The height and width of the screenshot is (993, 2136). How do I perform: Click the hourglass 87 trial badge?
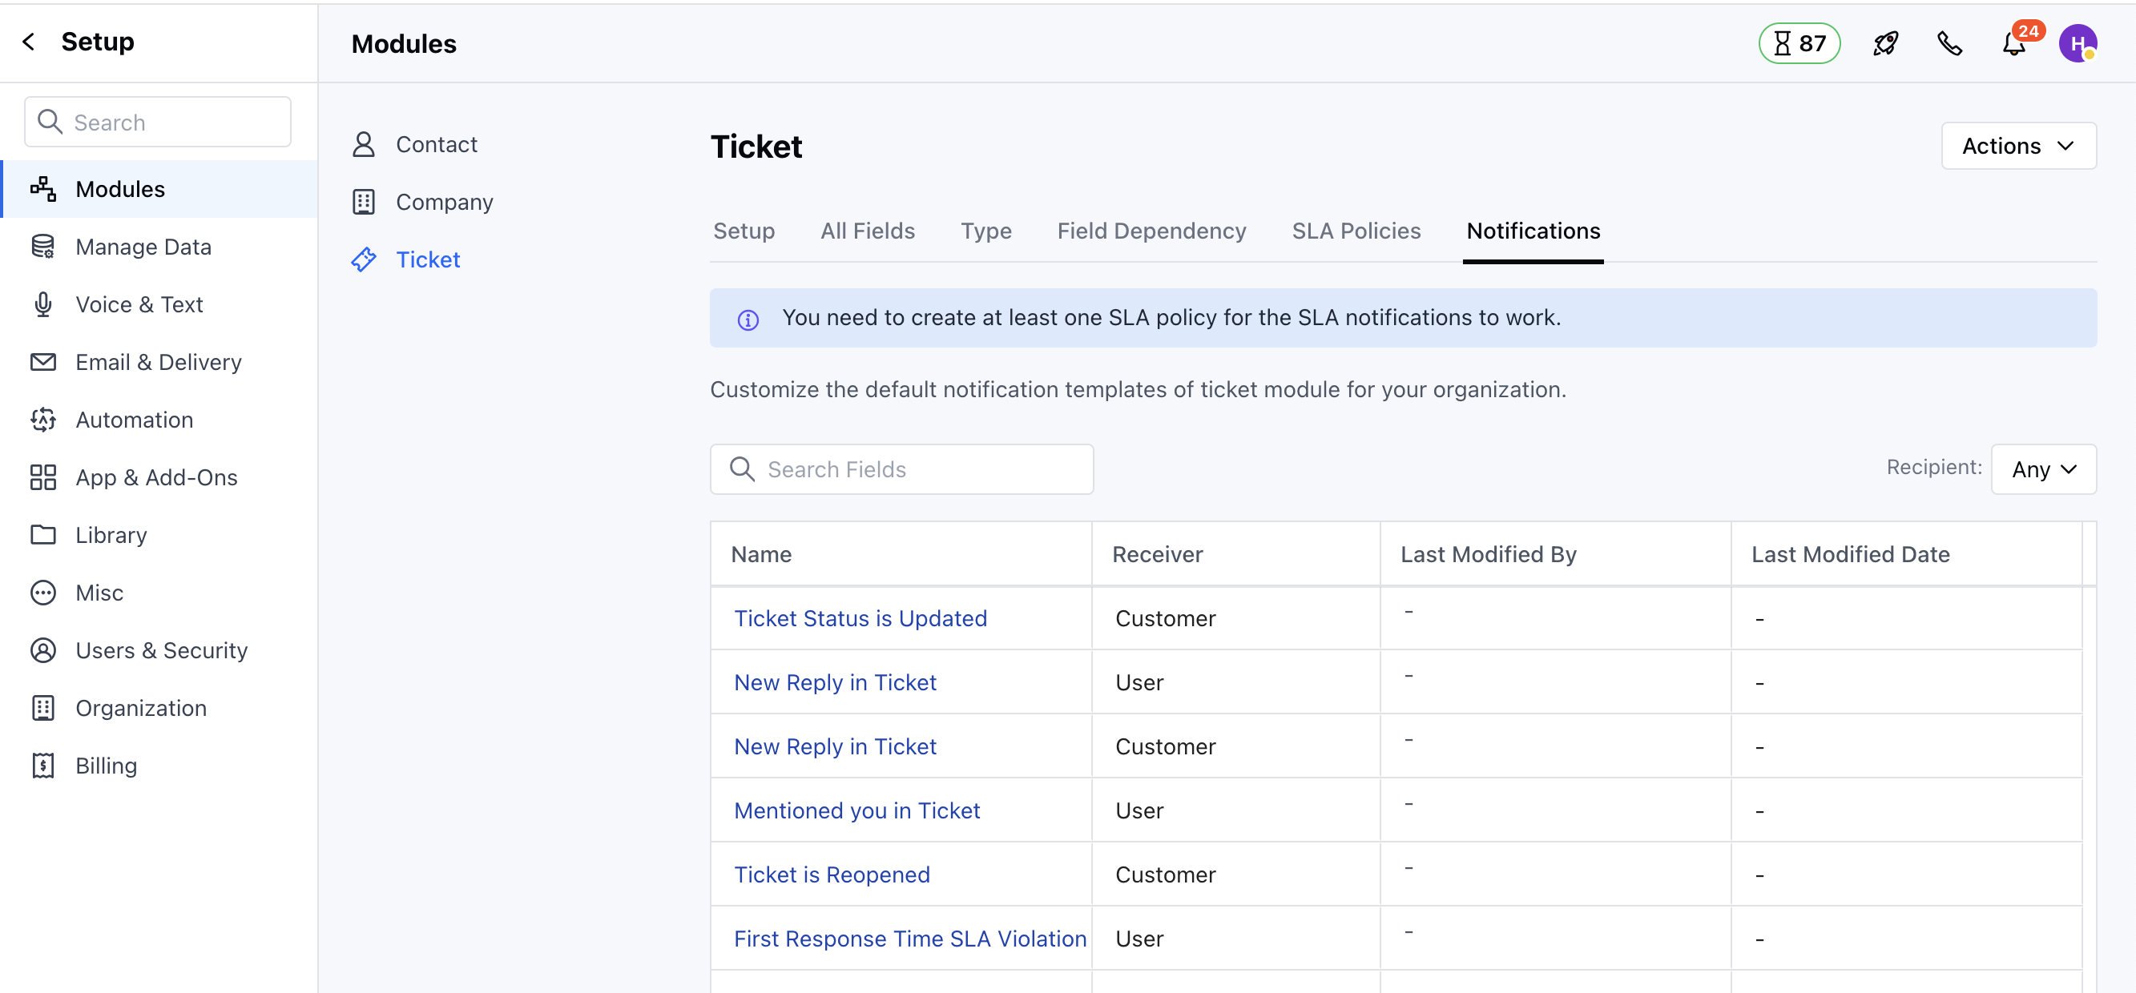[x=1799, y=43]
